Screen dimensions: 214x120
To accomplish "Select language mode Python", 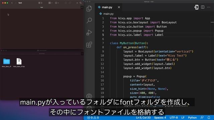I will tap(192, 118).
